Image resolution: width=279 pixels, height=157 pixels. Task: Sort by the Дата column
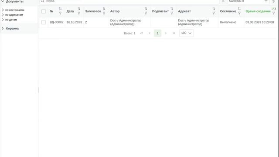pyautogui.click(x=79, y=9)
